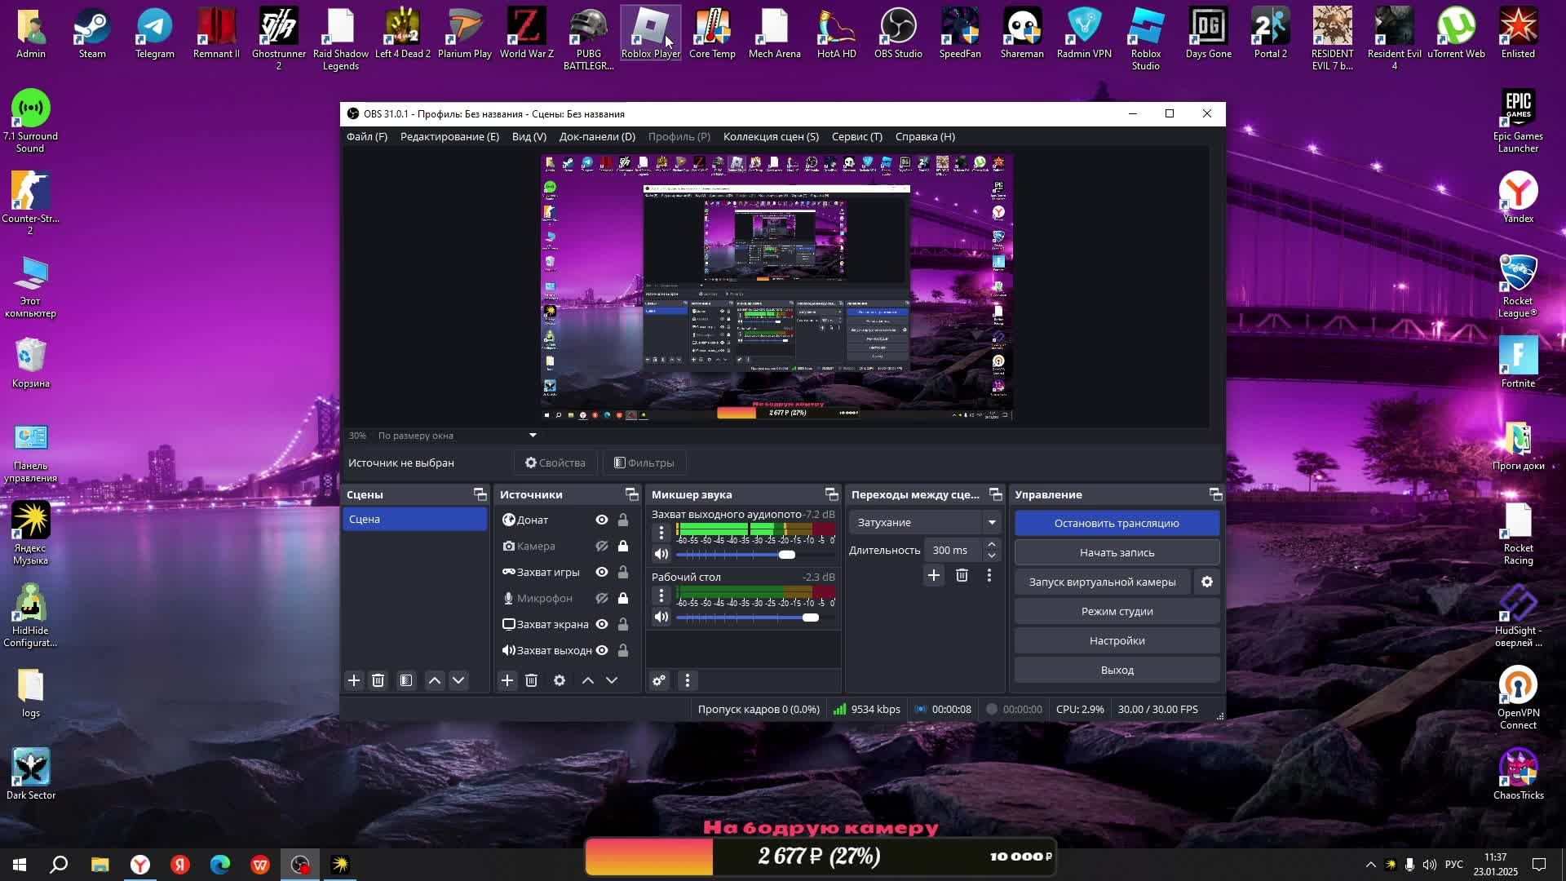Mute the Рабочий стол speaker icon
Image resolution: width=1566 pixels, height=881 pixels.
(x=661, y=618)
